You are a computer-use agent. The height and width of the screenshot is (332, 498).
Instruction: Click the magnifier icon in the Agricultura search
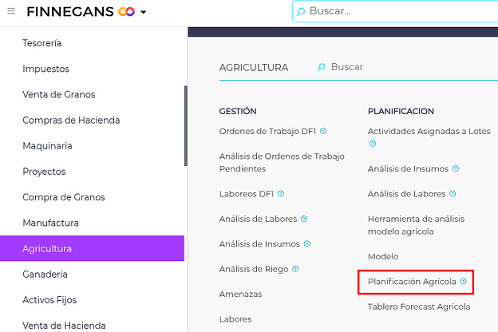(322, 68)
